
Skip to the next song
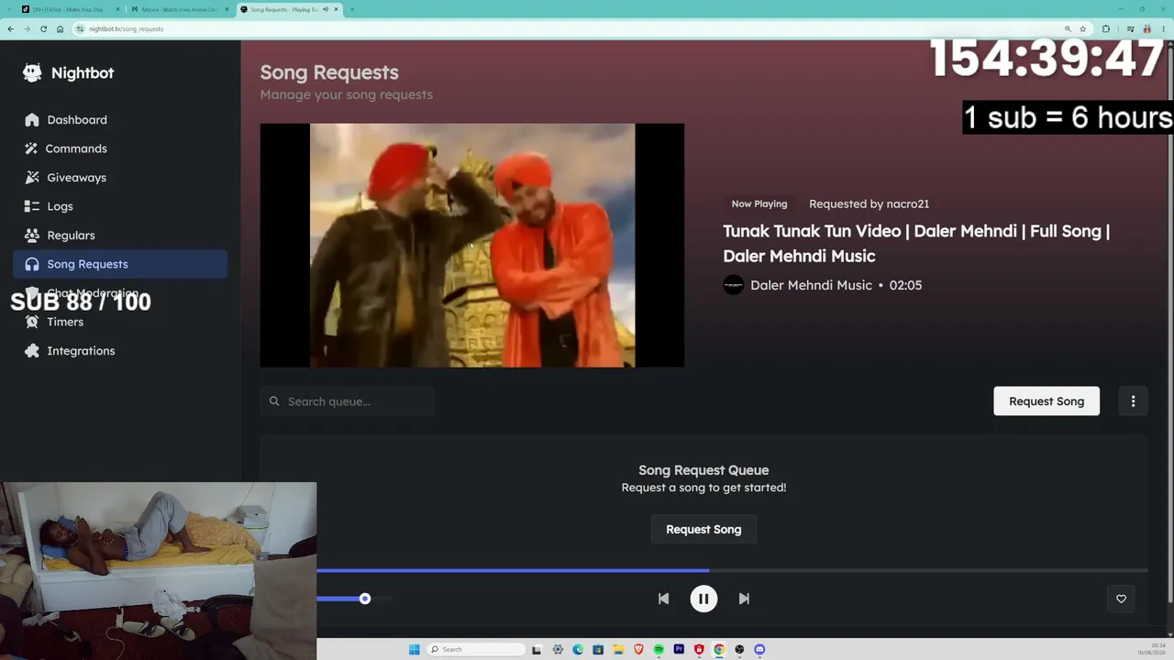(744, 599)
